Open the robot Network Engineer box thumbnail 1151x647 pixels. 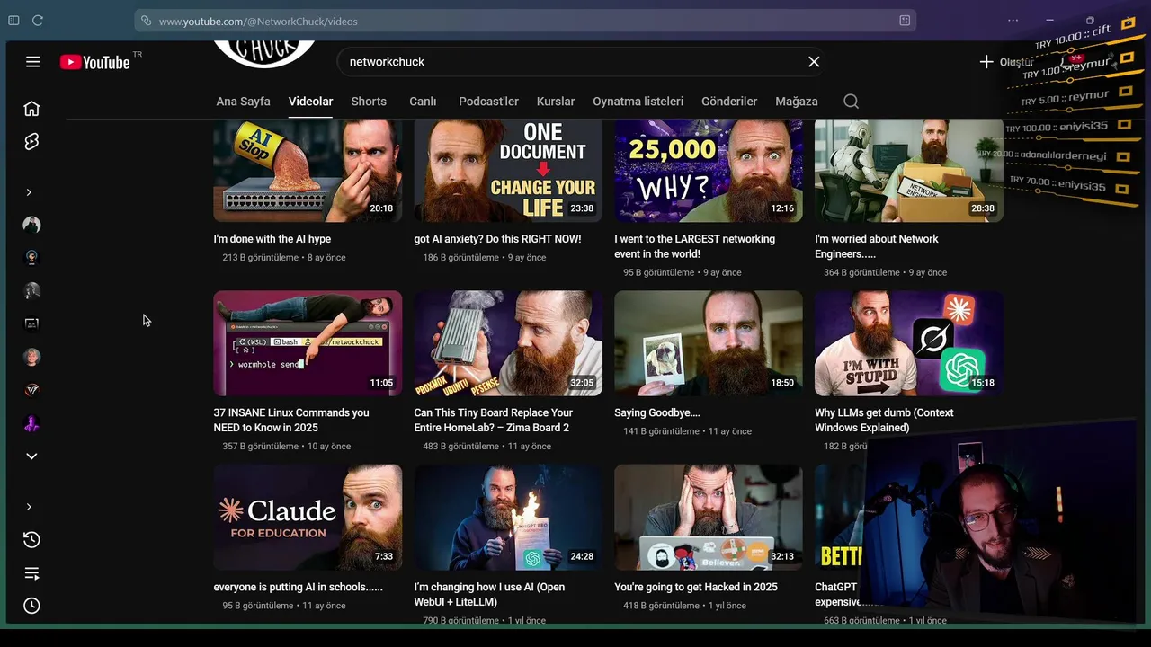(909, 170)
